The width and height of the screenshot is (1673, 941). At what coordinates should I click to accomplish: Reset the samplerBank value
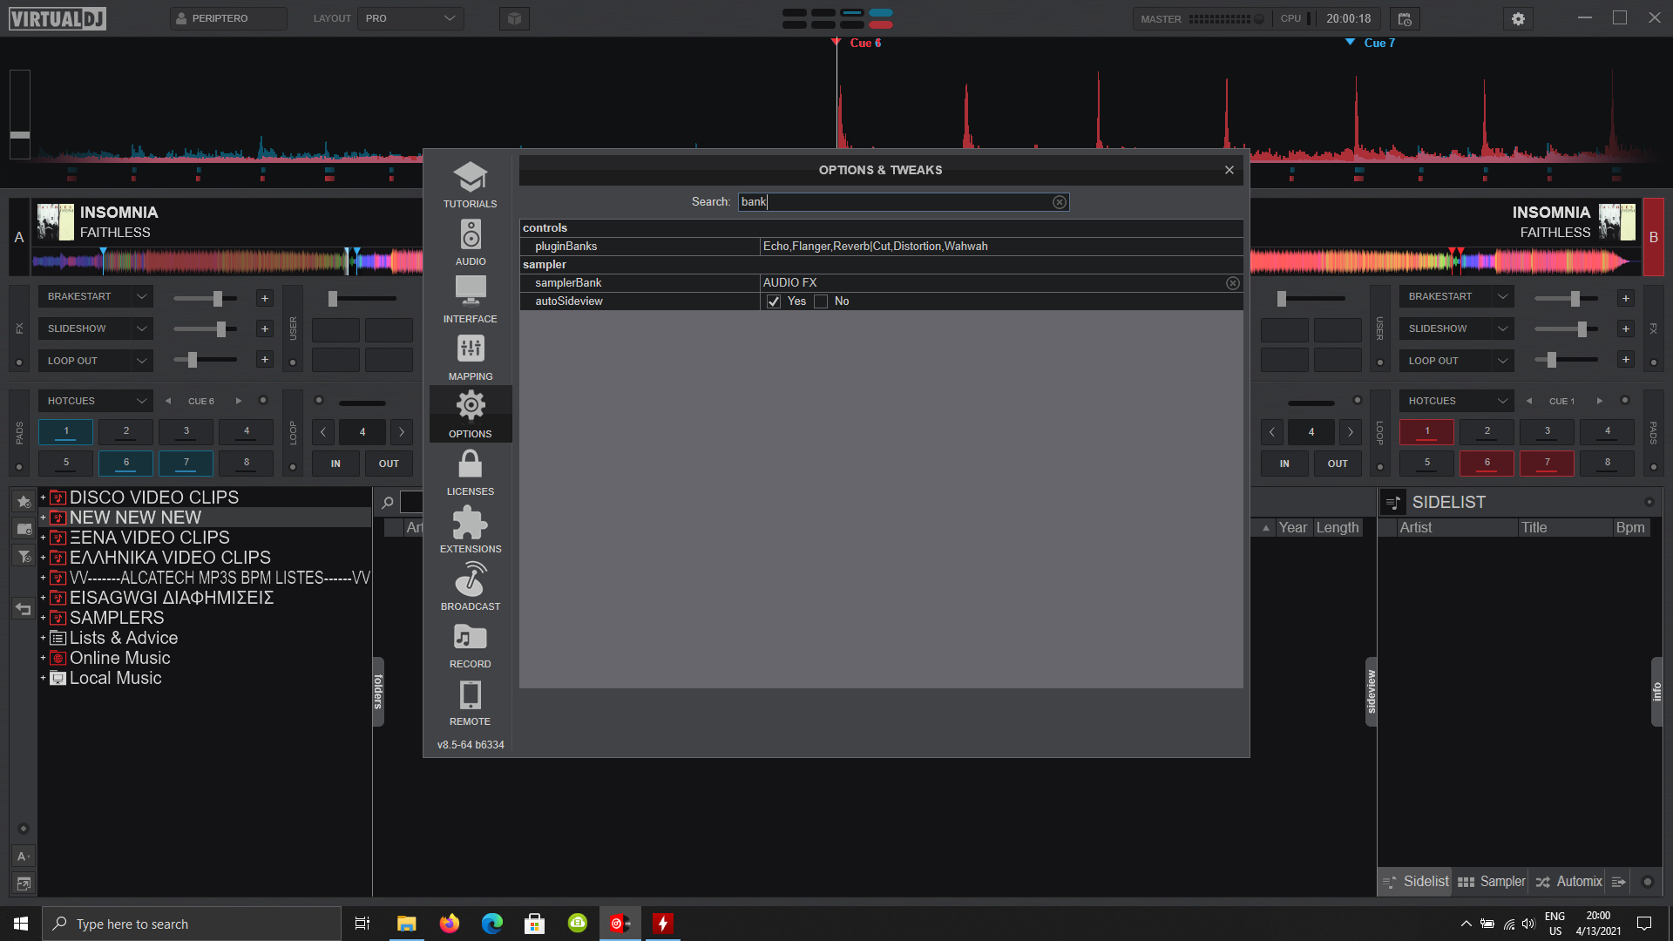tap(1232, 283)
